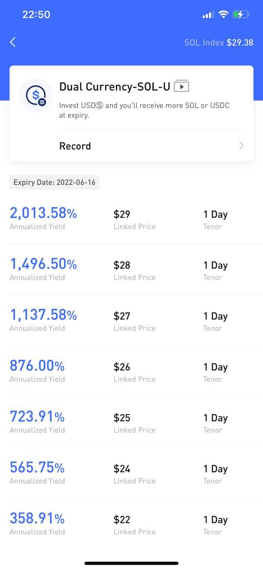
Task: Tap the battery status icon
Action: point(241,14)
